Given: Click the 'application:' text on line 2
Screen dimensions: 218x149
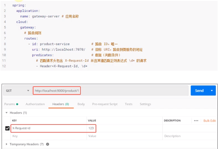Looking at the screenshot, I should (x=28, y=11).
